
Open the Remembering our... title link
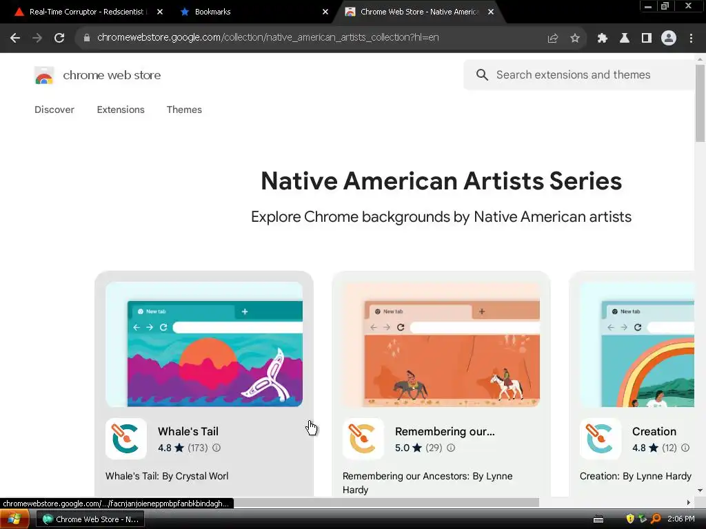pyautogui.click(x=445, y=431)
